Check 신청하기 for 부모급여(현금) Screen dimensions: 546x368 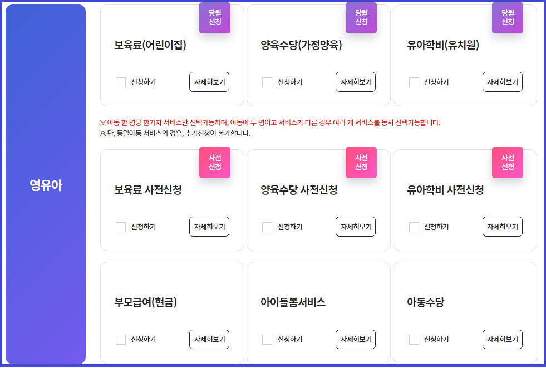click(x=120, y=339)
